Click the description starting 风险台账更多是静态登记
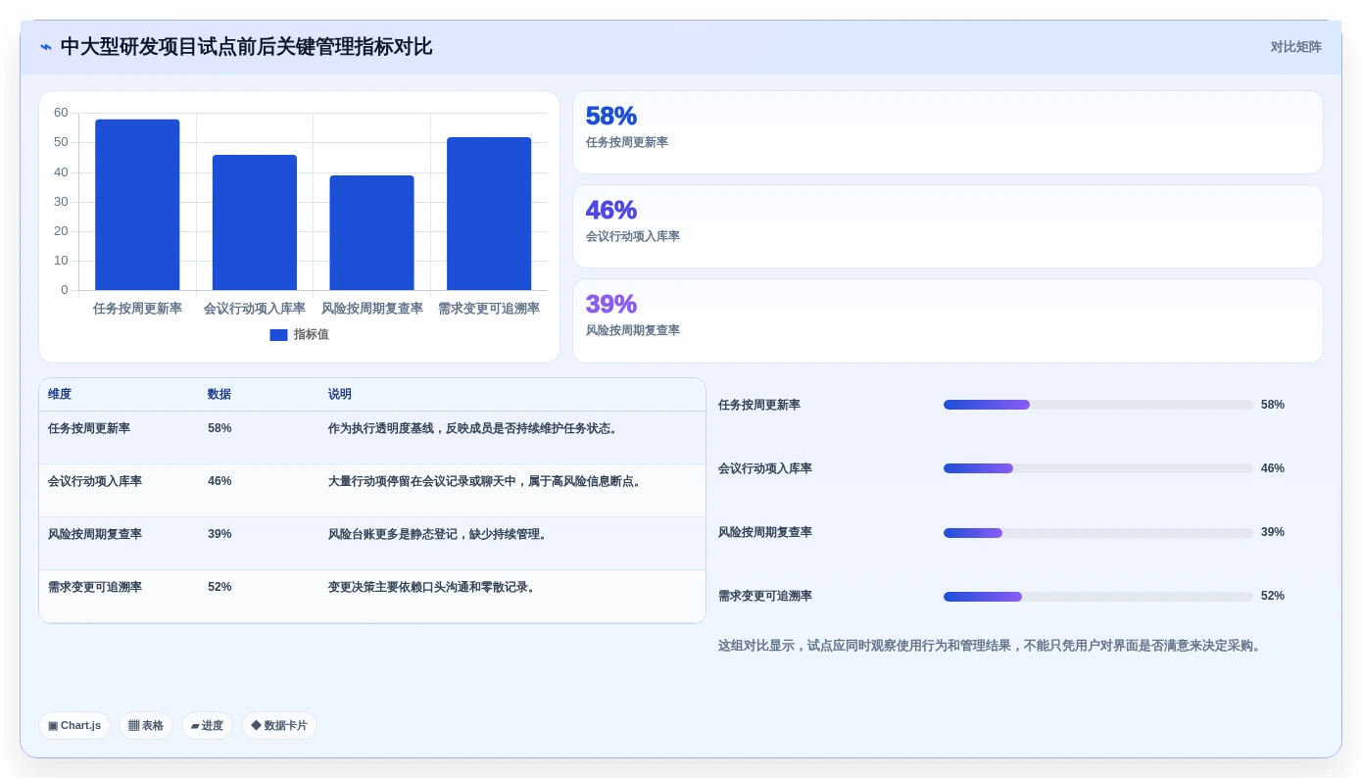 pos(439,534)
